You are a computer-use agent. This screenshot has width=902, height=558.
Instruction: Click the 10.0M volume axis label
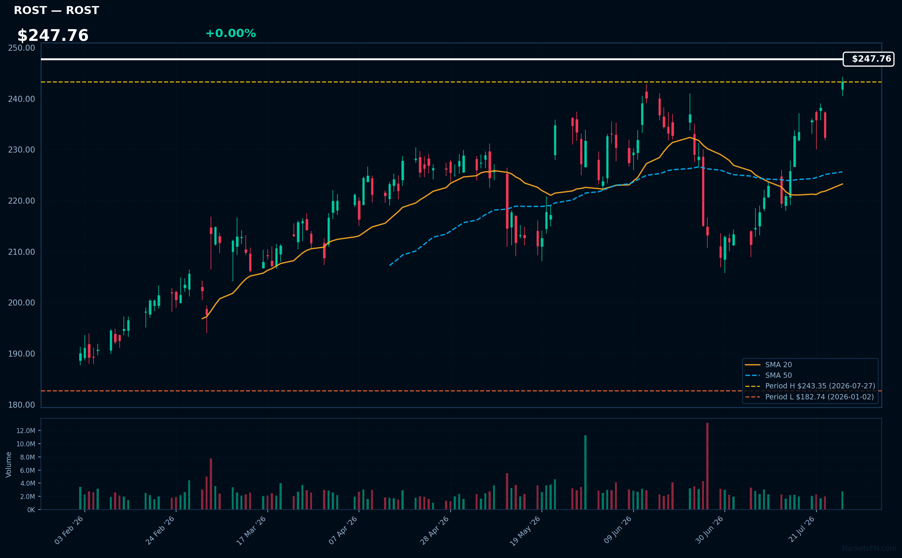(26, 444)
